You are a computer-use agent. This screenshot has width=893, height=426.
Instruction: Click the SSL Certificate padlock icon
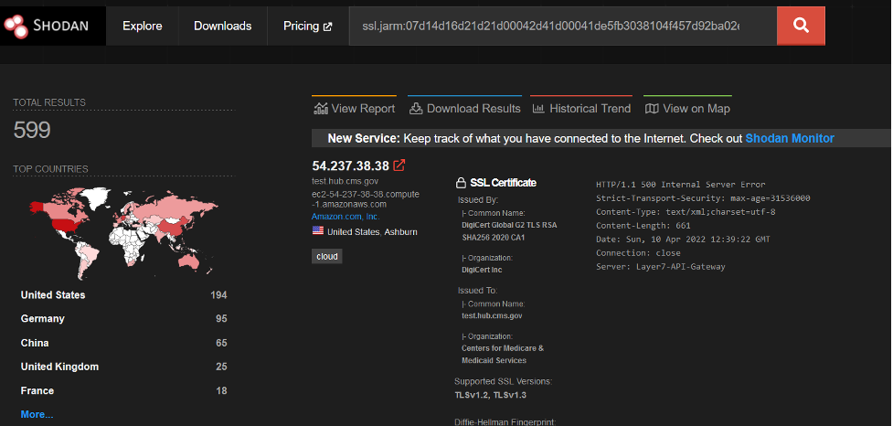[462, 183]
